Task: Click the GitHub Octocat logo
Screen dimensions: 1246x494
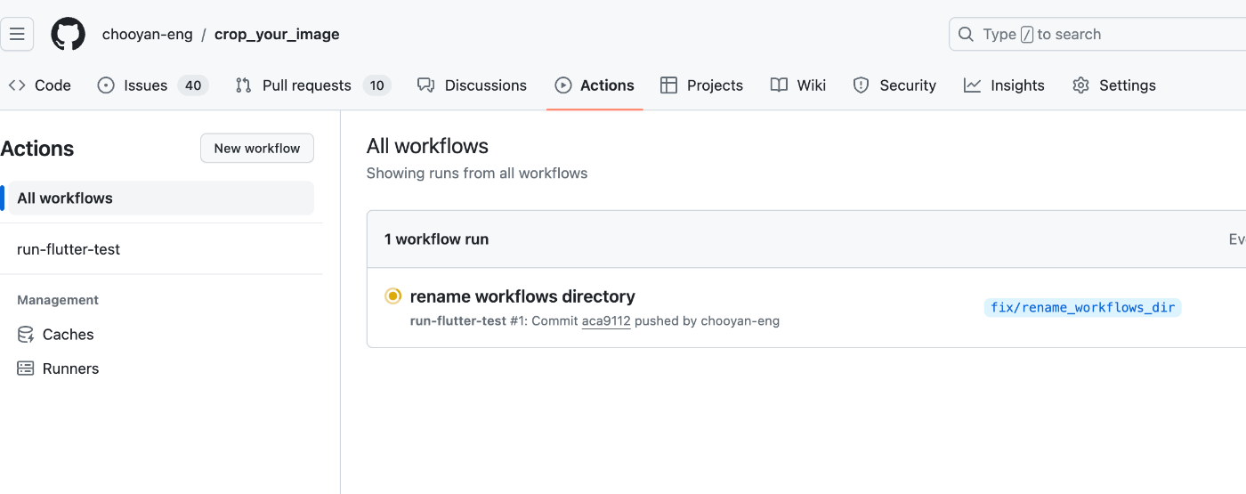Action: pyautogui.click(x=69, y=35)
